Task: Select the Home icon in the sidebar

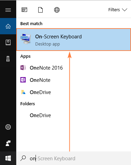Action: point(8,26)
